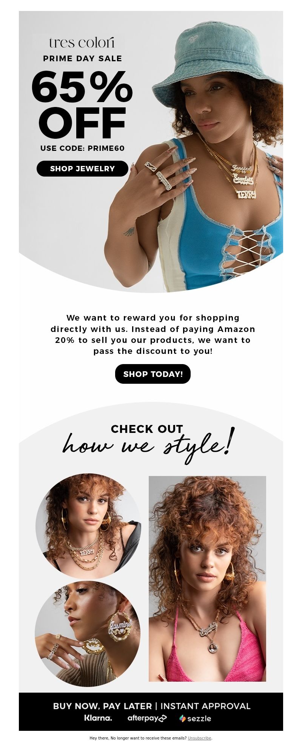This screenshot has width=302, height=752.
Task: Click the SHOP TODAY! button
Action: (153, 374)
